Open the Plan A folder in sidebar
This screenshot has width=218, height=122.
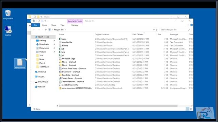42,63
